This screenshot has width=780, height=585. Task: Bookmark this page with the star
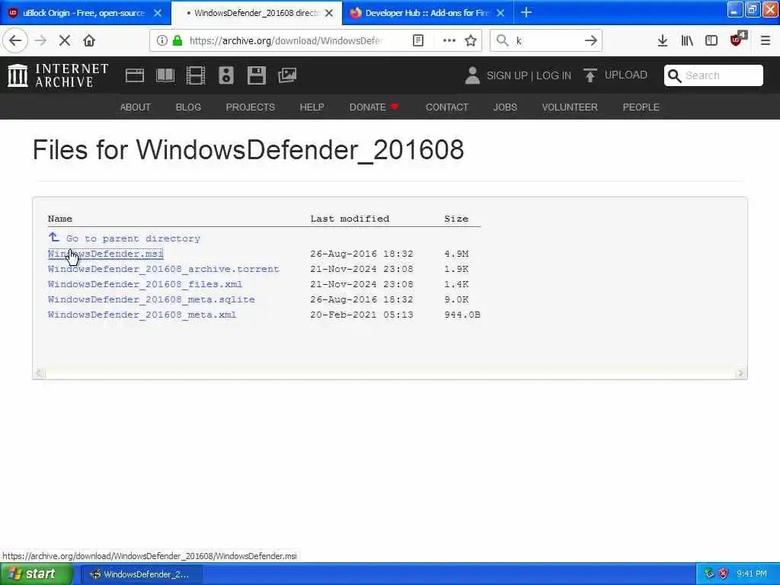point(471,41)
